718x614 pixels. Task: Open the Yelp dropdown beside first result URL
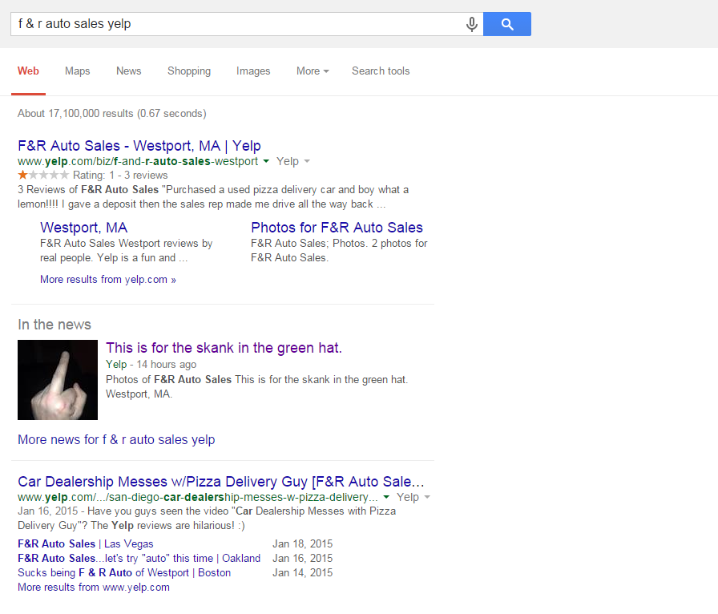pos(293,161)
